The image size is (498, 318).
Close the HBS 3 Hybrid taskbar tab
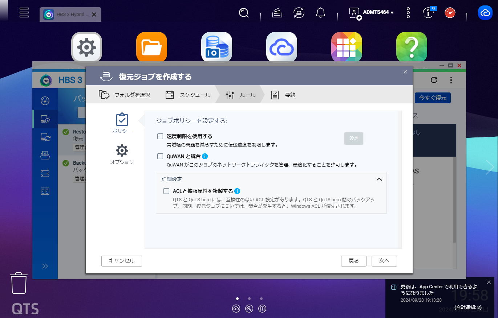coord(94,15)
